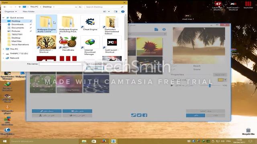Select the Cheat Engine shortcut in dialog

[x=90, y=23]
